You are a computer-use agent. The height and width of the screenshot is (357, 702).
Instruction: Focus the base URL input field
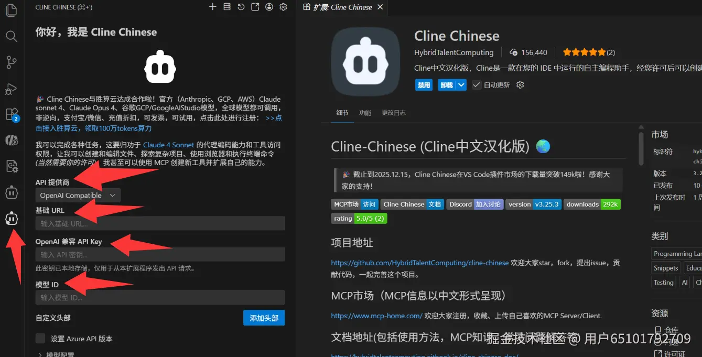[x=160, y=223]
